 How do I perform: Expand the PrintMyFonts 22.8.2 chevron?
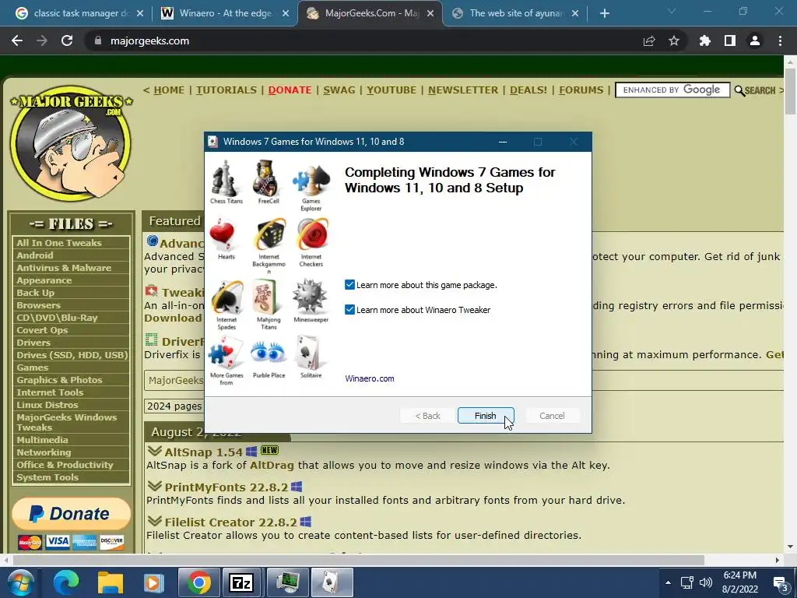(x=155, y=486)
